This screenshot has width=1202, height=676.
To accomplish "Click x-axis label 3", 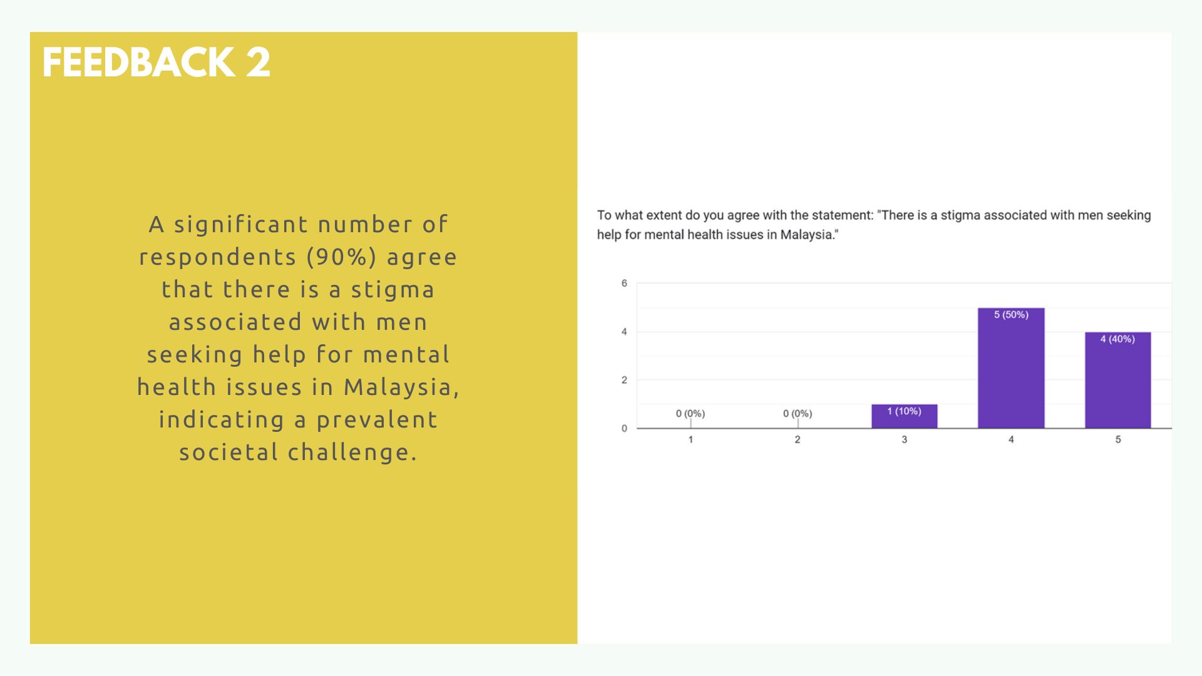I will [904, 439].
